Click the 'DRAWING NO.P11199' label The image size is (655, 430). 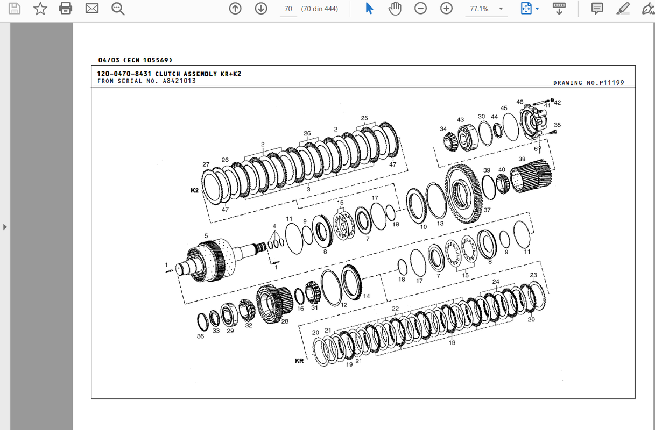(588, 83)
